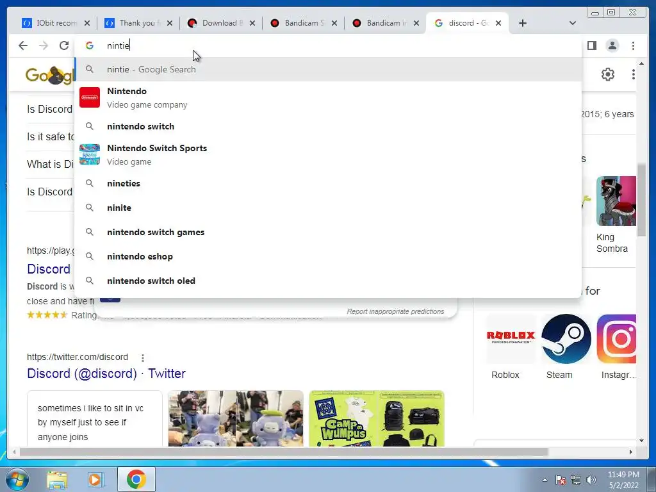Open the taskbar clock showing 11:49 PM
Image resolution: width=656 pixels, height=492 pixels.
click(x=623, y=480)
